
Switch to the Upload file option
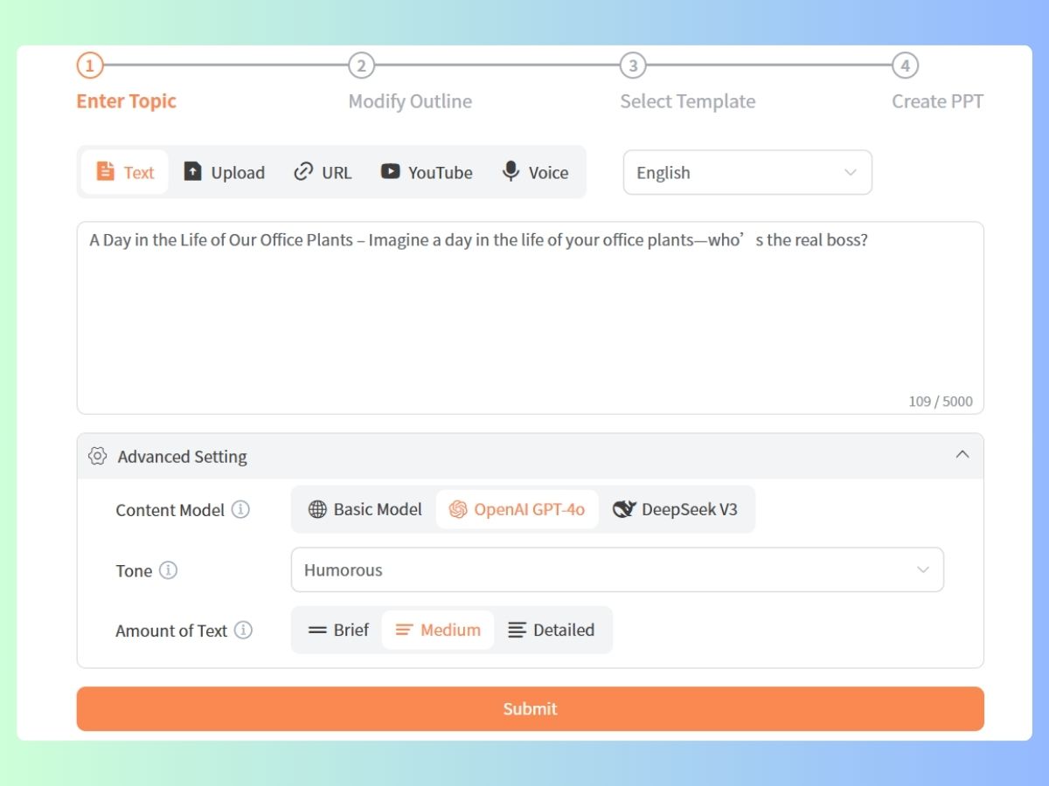224,172
